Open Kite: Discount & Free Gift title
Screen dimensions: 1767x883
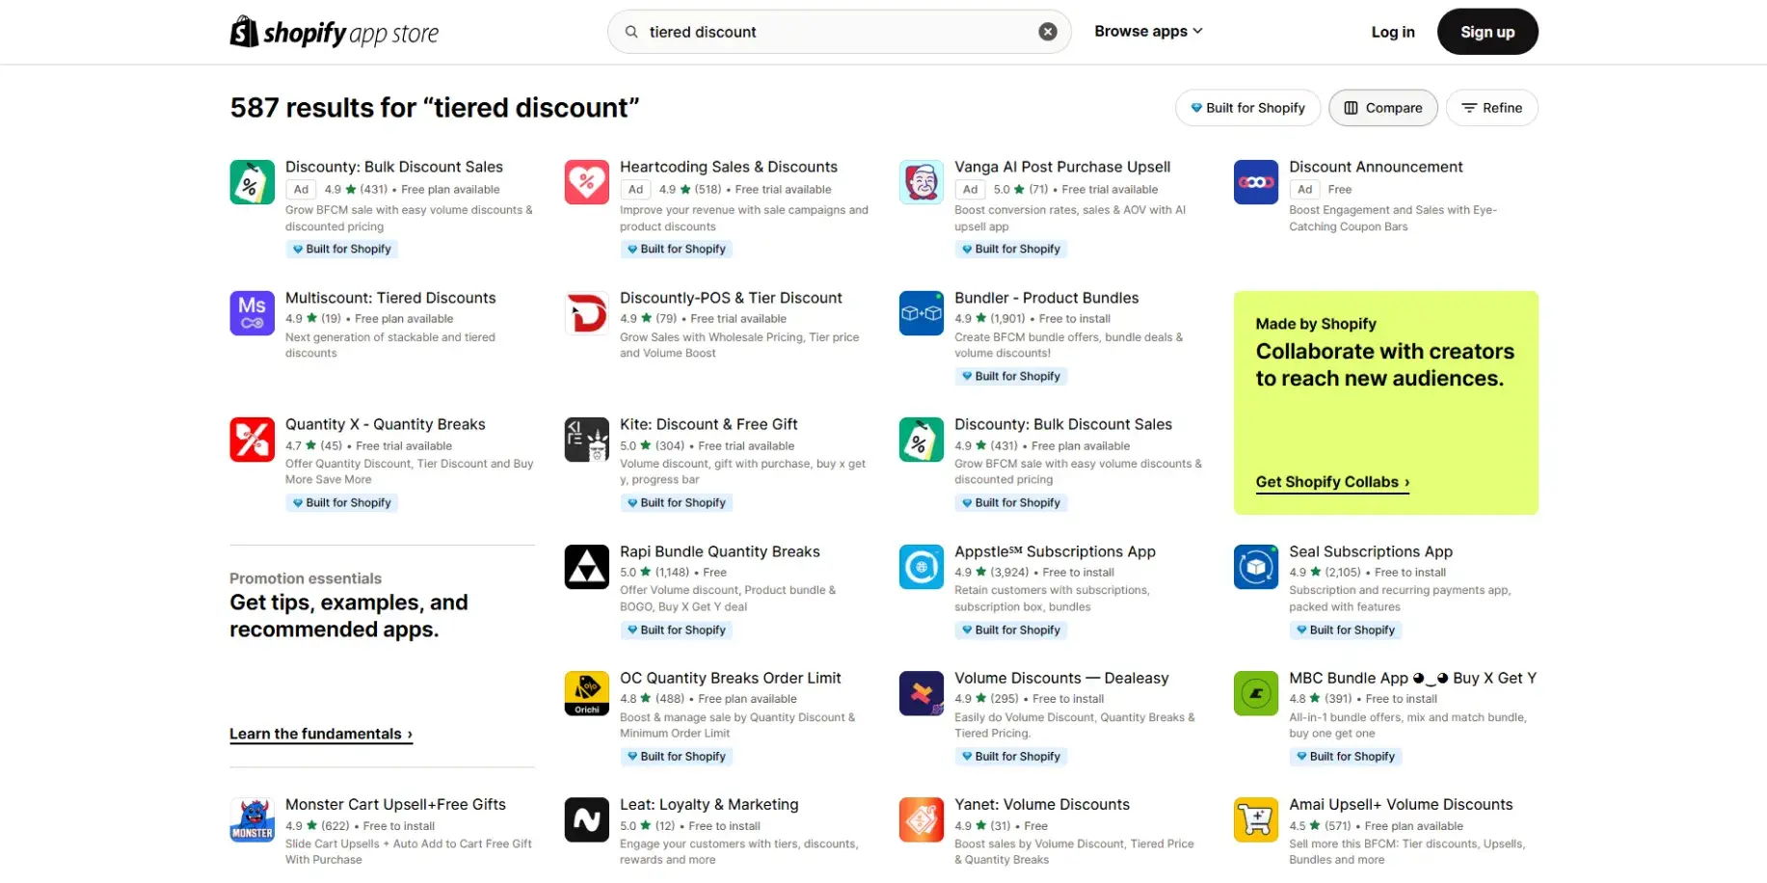[x=709, y=424]
